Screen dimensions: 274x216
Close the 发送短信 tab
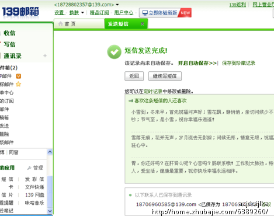click(x=143, y=24)
